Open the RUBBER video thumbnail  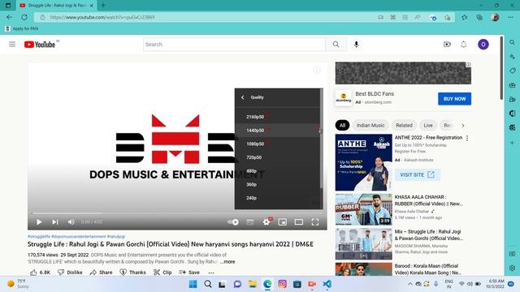pos(363,209)
